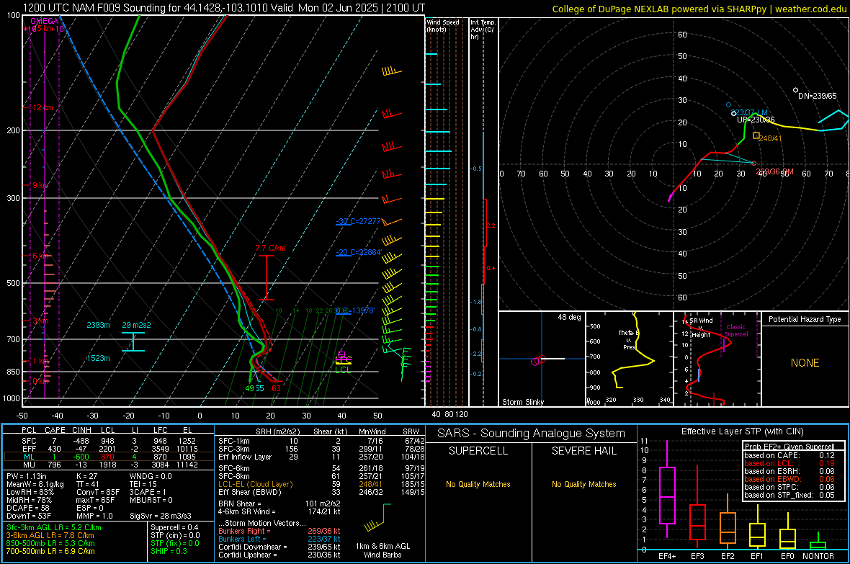
Task: Click No Quality Matches under SUPERCELL
Action: (x=478, y=484)
